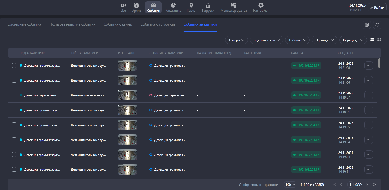Switch to Системные события tab
This screenshot has height=190, width=389.
coord(24,24)
